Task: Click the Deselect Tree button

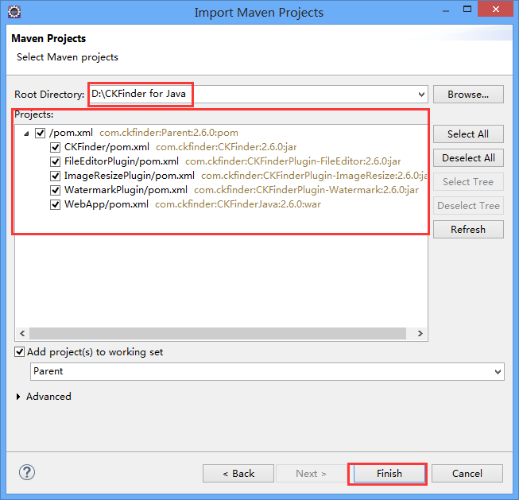Action: 468,206
